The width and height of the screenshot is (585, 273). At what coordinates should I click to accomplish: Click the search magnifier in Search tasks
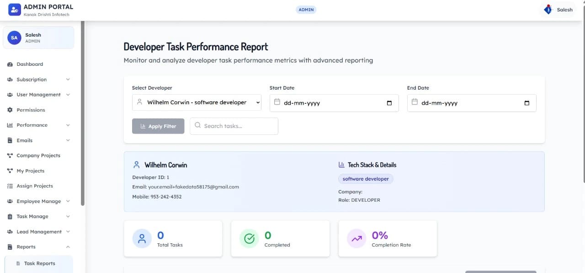pos(197,126)
